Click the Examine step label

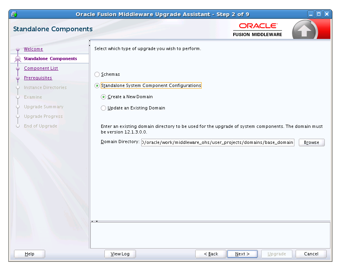33,97
